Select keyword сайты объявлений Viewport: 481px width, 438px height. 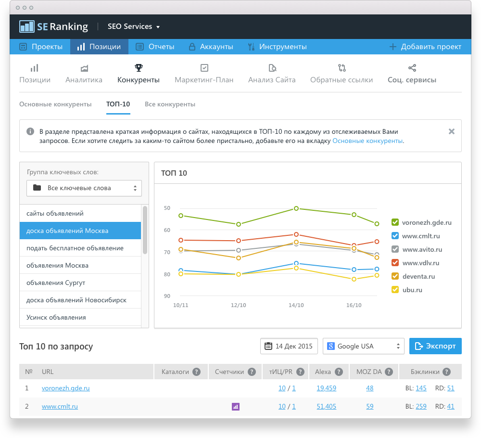[x=80, y=213]
